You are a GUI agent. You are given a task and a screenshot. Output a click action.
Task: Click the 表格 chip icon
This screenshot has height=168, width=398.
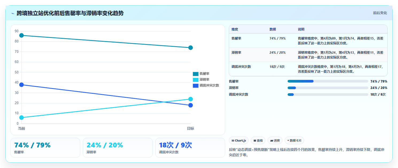(x=255, y=140)
